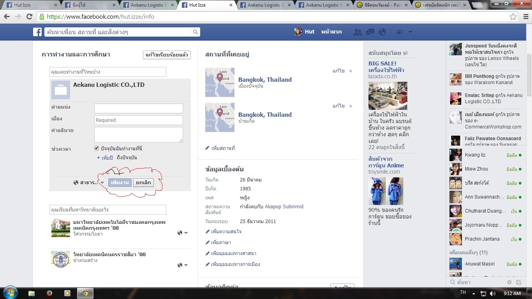The image size is (532, 299).
Task: Switch to the 'Pan' browser tab with the smiley icon
Action: pyautogui.click(x=382, y=5)
